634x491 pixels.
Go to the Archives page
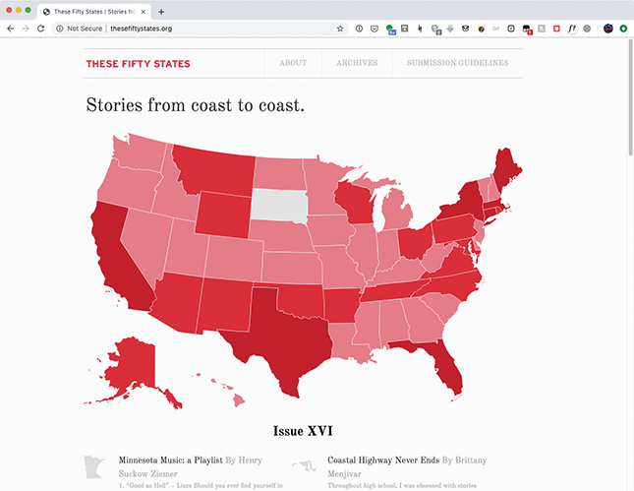(x=357, y=63)
